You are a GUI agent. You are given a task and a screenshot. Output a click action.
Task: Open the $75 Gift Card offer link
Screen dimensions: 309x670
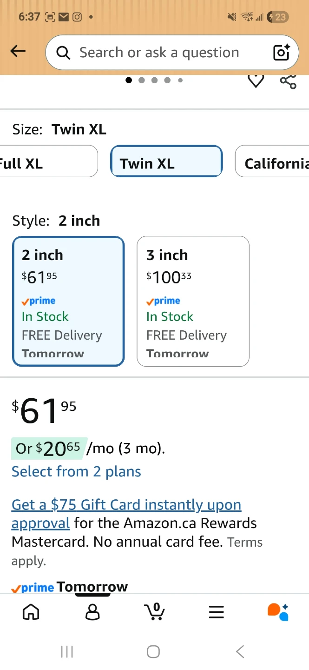pos(126,505)
